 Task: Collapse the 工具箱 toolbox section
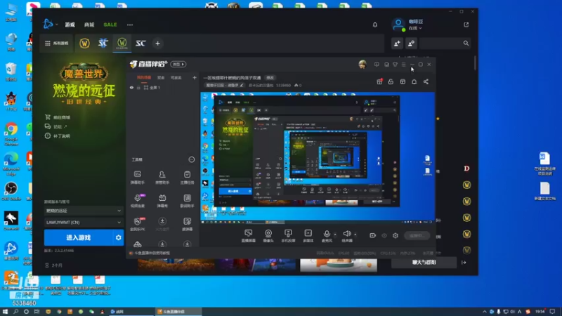click(x=192, y=159)
